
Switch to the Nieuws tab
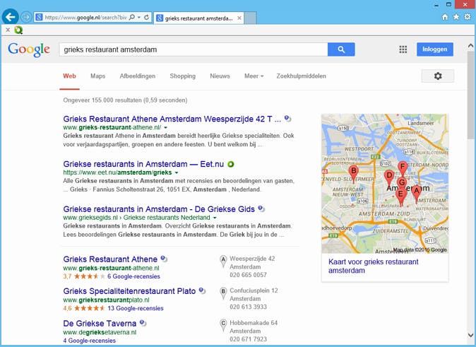coord(220,76)
